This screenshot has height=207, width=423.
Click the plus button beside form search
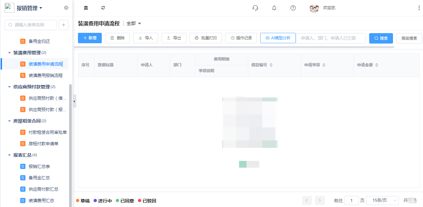64,25
